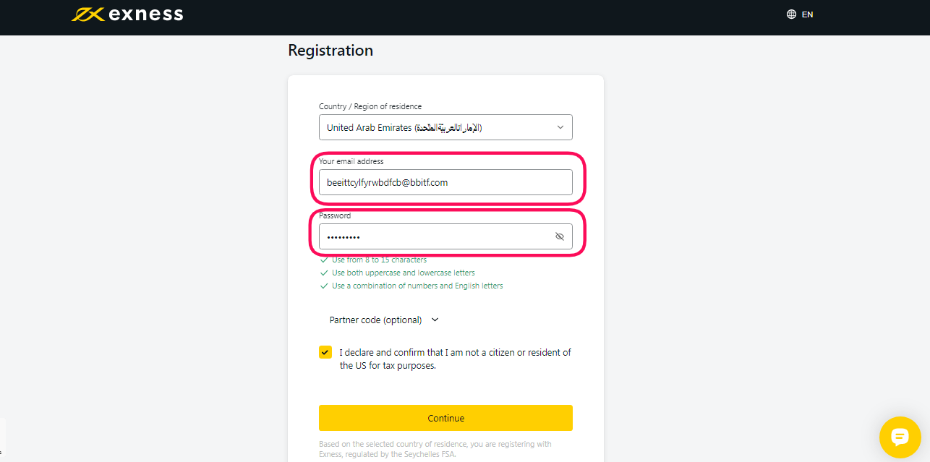Open the globe language selector icon
The height and width of the screenshot is (462, 930).
coord(791,14)
